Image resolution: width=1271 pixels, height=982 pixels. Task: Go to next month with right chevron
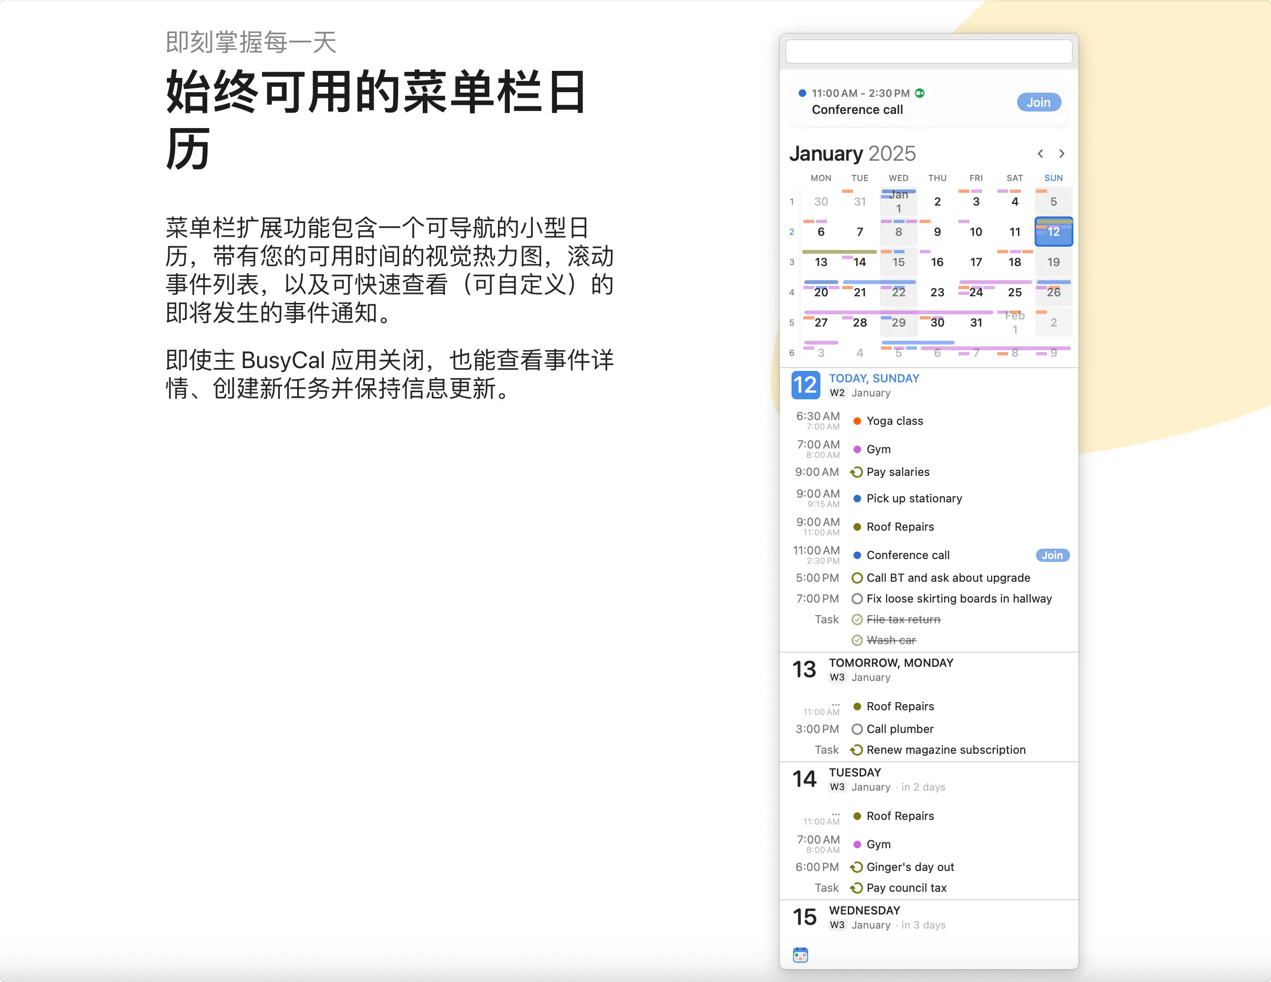point(1062,154)
